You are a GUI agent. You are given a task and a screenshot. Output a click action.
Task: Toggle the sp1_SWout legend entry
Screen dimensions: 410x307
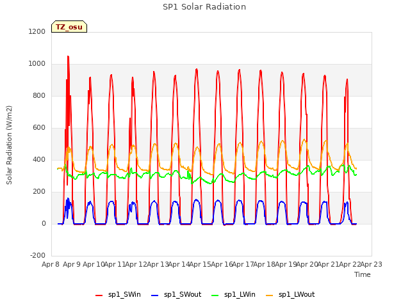pos(177,295)
